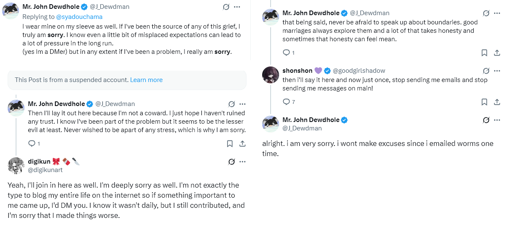Click Grok icon on shonshon's post
518x228 pixels.
pos(486,71)
